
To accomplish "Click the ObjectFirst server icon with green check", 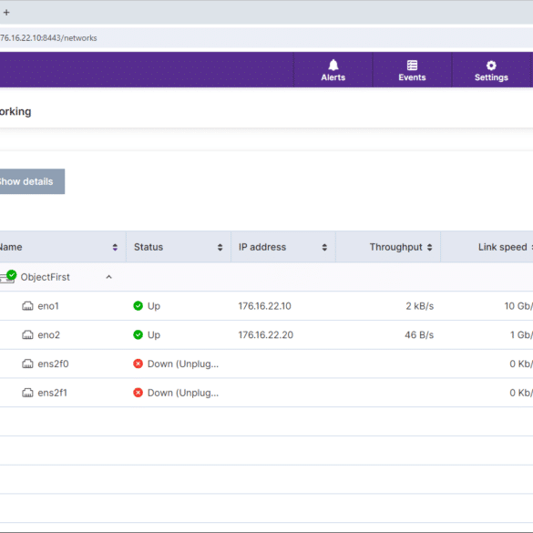I will coord(8,277).
